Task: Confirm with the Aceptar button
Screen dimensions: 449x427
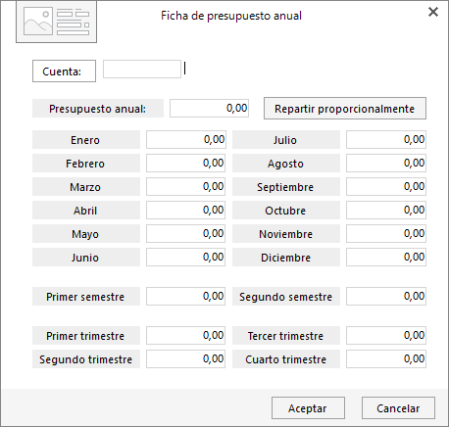Action: click(x=308, y=407)
